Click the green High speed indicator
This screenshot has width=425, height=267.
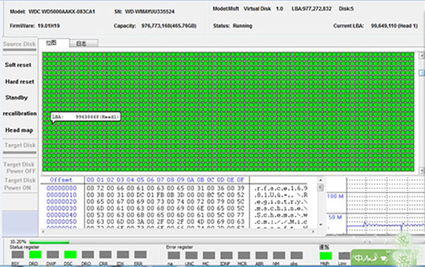pyautogui.click(x=326, y=256)
